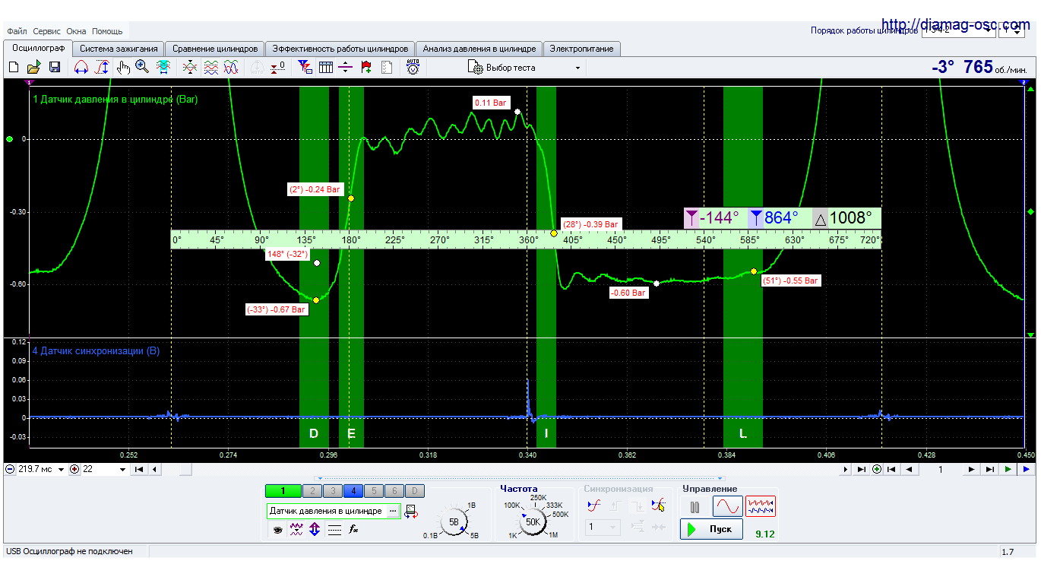
Task: Click the Частота frequency knob
Action: [x=533, y=521]
